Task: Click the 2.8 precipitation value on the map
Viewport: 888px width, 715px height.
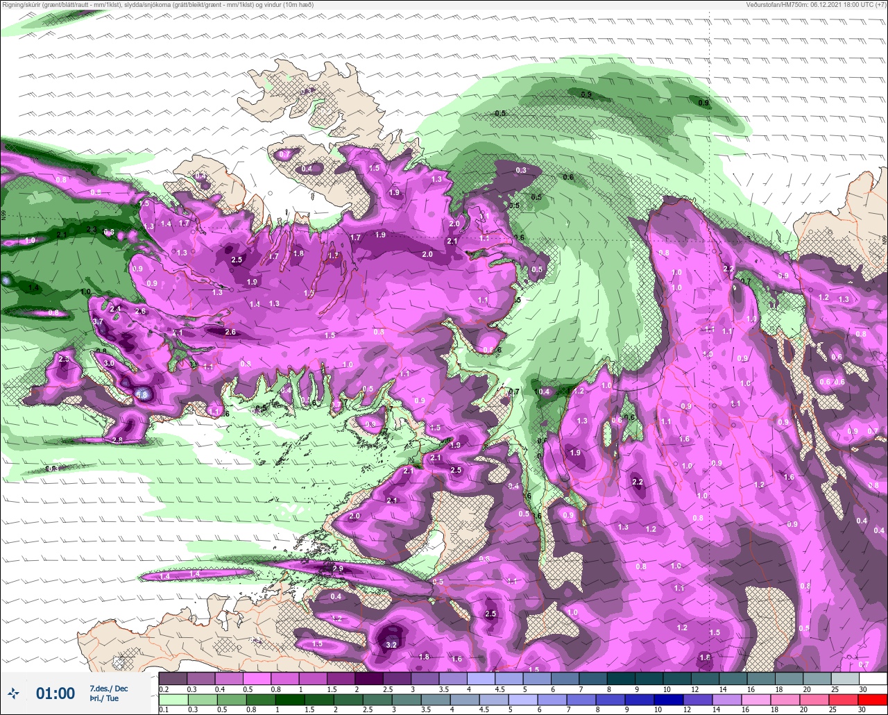Action: point(117,439)
